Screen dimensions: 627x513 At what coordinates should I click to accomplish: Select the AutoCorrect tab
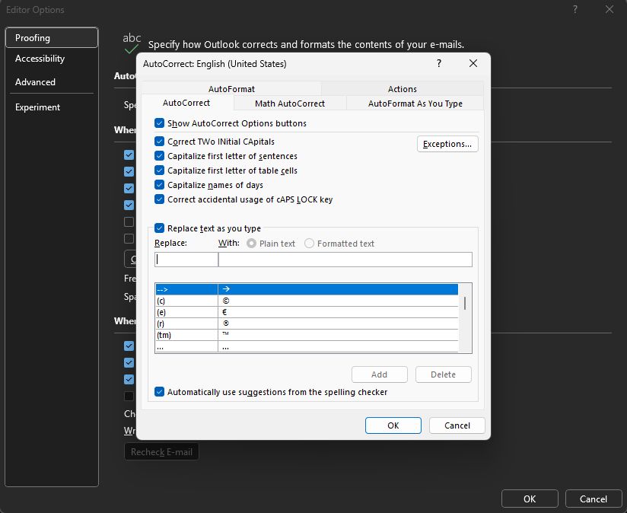click(186, 104)
